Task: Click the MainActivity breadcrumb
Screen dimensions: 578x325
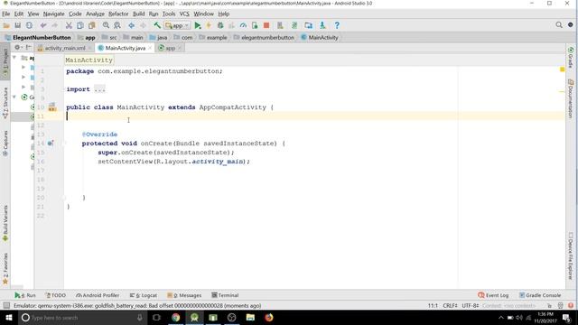Action: (x=320, y=37)
